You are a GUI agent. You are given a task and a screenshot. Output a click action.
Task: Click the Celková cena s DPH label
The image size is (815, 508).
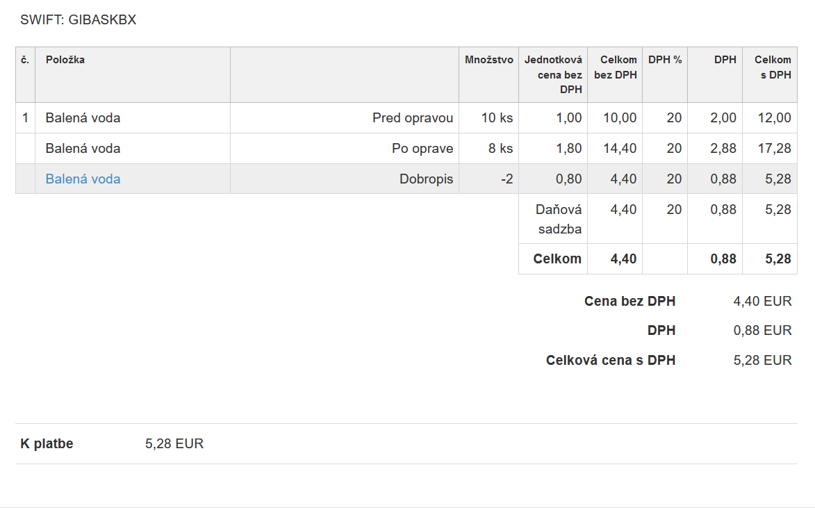pyautogui.click(x=611, y=360)
